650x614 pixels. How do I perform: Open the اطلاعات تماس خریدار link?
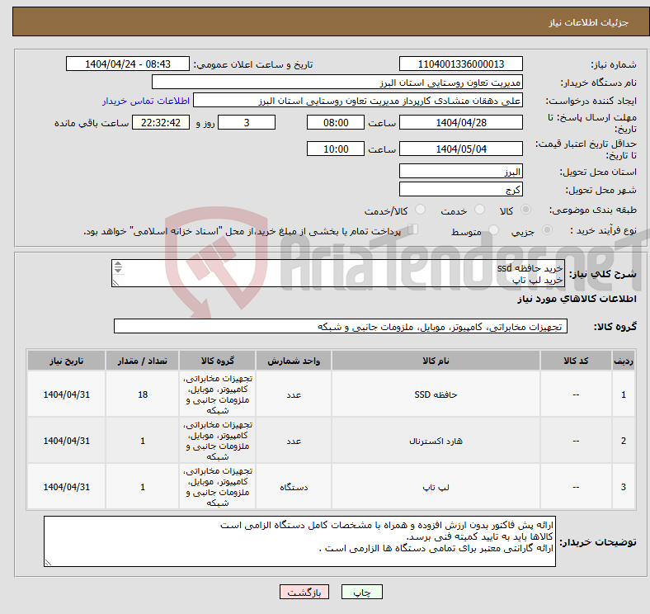[x=146, y=101]
